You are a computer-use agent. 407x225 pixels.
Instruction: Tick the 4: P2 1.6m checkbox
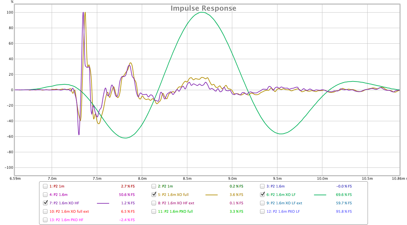pos(45,195)
